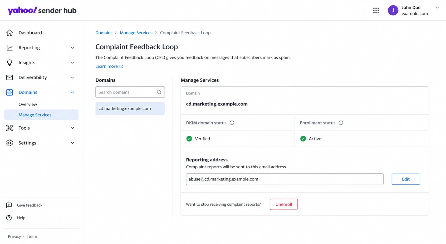The width and height of the screenshot is (446, 244).
Task: Click the Enrollment status info icon
Action: click(341, 123)
